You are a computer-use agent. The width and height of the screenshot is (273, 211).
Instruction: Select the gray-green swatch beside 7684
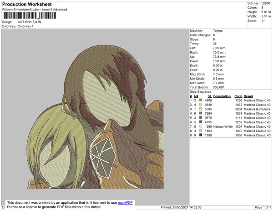[201, 113]
